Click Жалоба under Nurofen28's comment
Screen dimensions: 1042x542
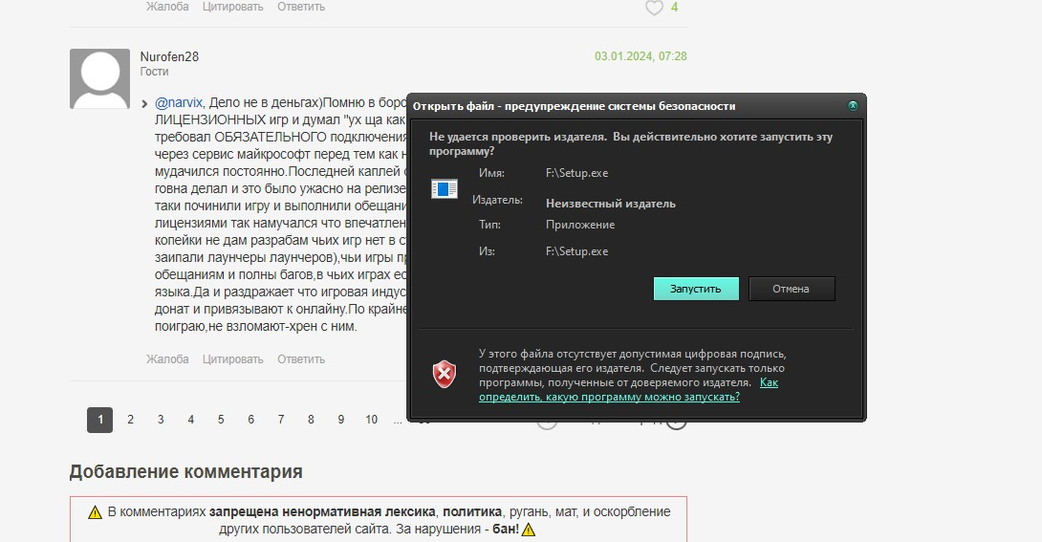(167, 359)
